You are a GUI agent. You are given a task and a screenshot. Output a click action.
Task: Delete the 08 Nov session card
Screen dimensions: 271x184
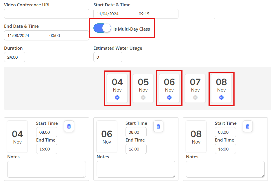[248, 126]
